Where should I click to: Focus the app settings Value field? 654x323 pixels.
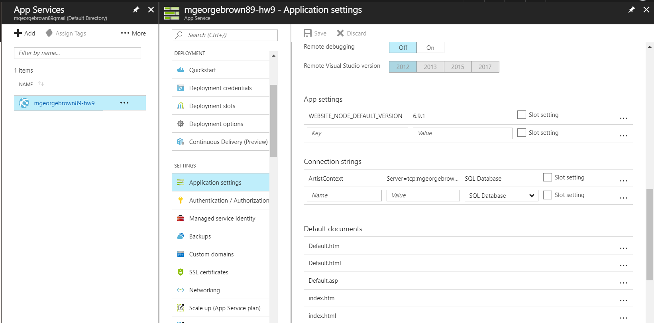coord(463,133)
